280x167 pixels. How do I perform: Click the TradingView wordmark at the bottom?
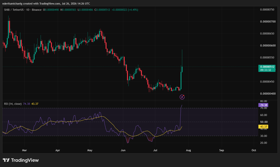pos(25,160)
